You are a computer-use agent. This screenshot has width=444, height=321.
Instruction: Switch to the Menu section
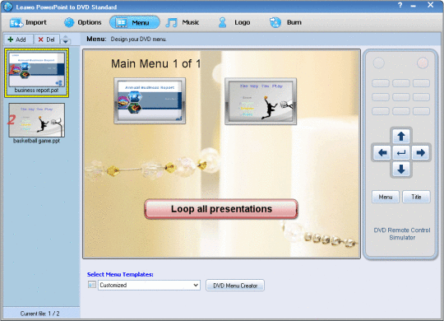[135, 22]
